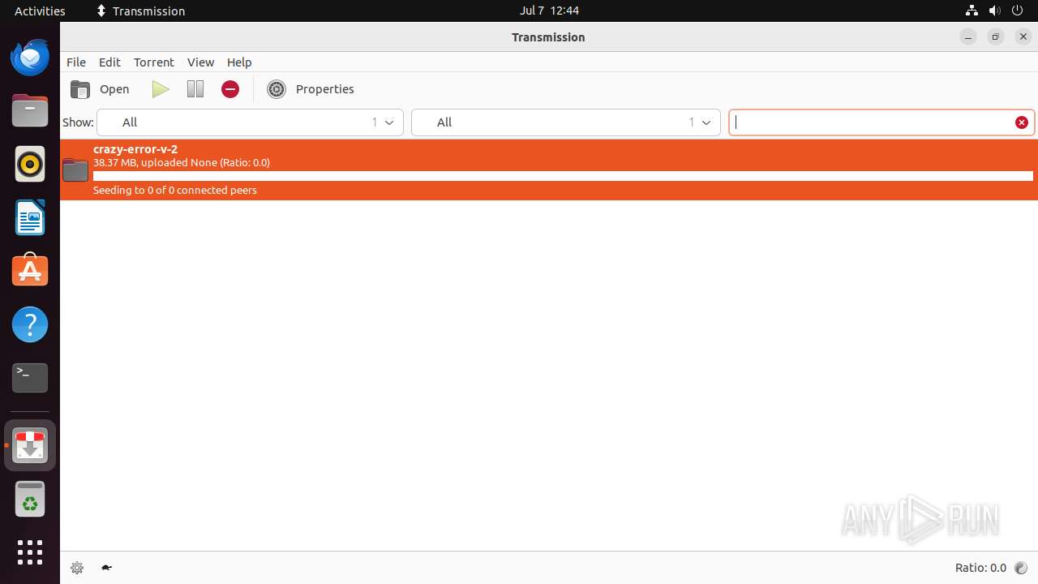Open Help from the dock
Viewport: 1038px width, 584px height.
[30, 324]
